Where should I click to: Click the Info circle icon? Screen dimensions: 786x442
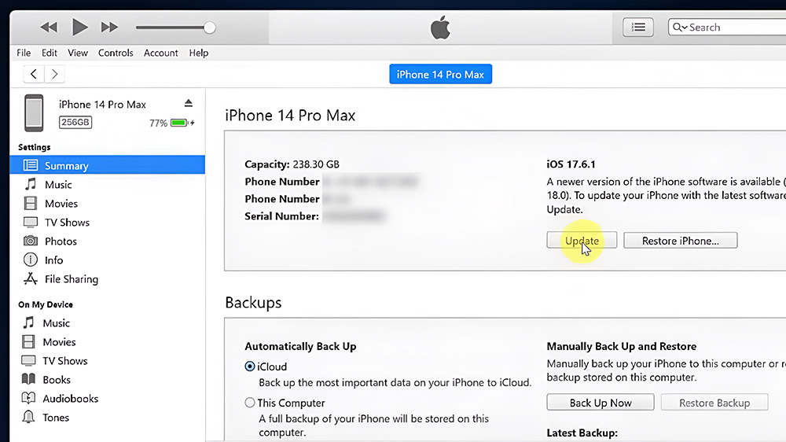pyautogui.click(x=31, y=260)
